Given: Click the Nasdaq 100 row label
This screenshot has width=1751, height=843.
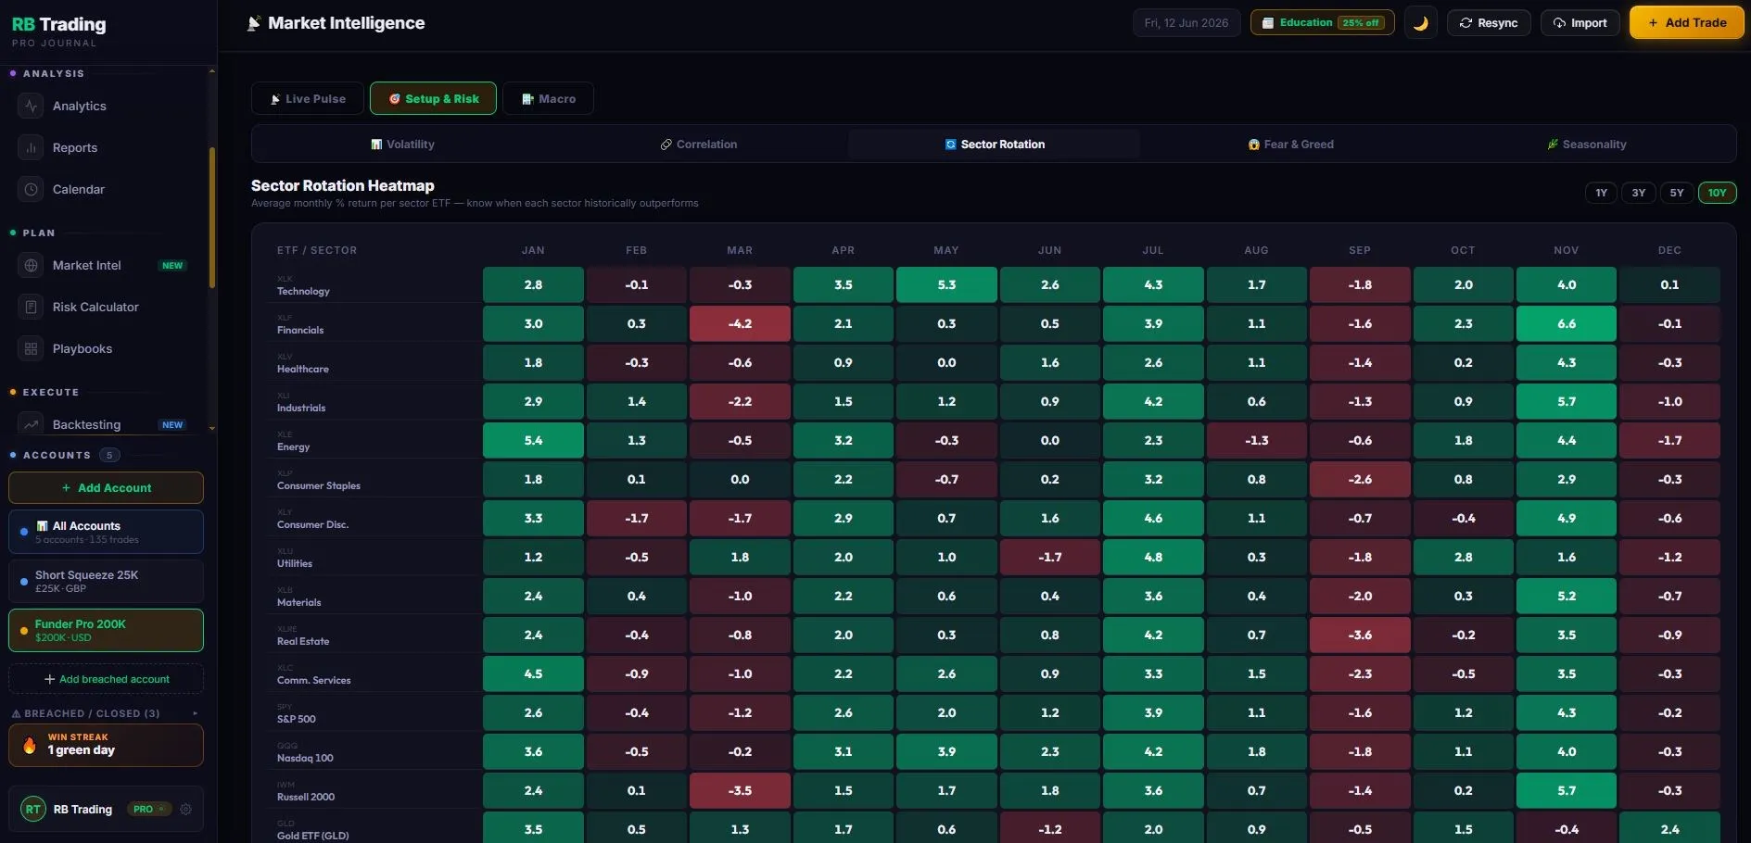Looking at the screenshot, I should 305,758.
